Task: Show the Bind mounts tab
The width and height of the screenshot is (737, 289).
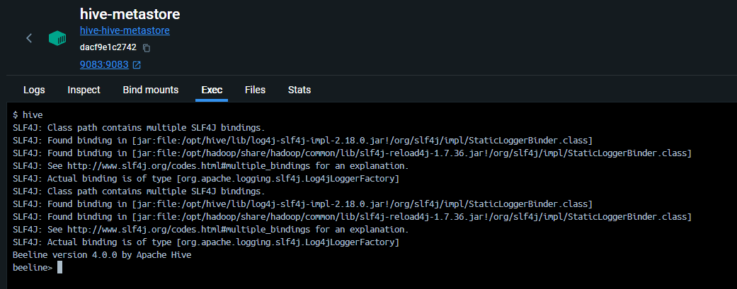Action: (x=151, y=90)
